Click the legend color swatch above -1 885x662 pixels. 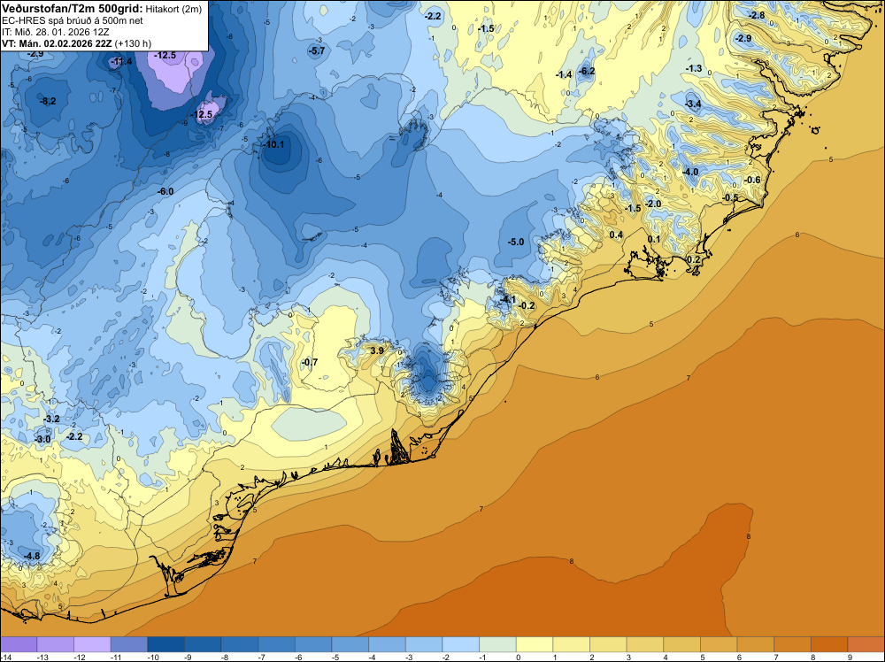497,644
